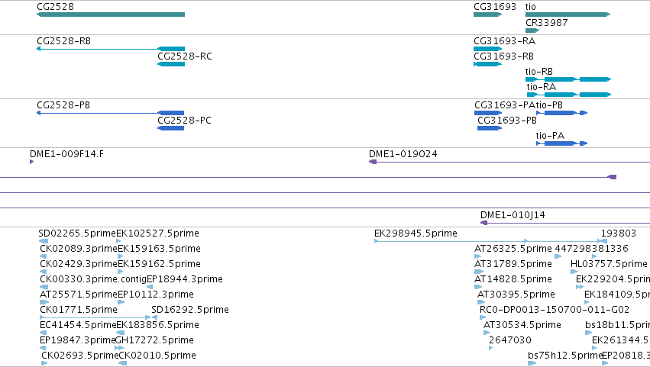This screenshot has height=367, width=650.
Task: Click the SD02265.5prime EST glyph
Action: [44, 241]
